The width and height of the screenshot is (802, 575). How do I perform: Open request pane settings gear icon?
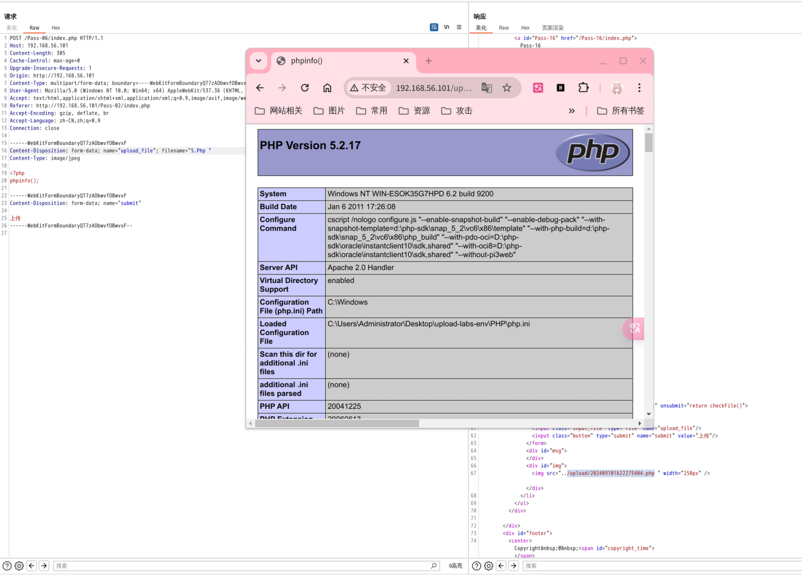click(19, 566)
